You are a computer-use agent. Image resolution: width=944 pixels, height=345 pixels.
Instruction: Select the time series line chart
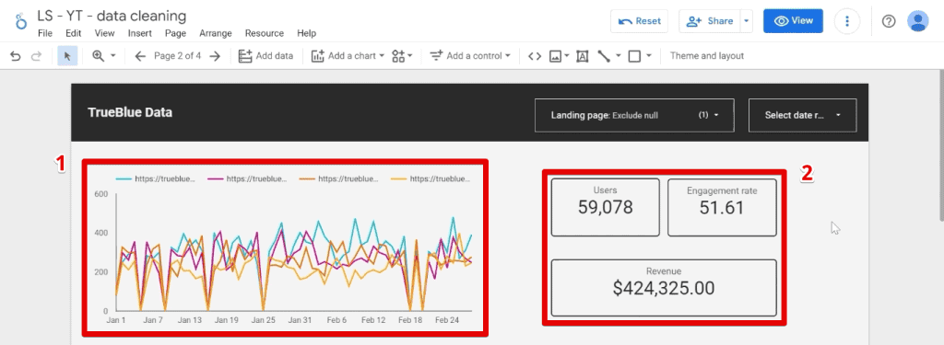pyautogui.click(x=286, y=247)
